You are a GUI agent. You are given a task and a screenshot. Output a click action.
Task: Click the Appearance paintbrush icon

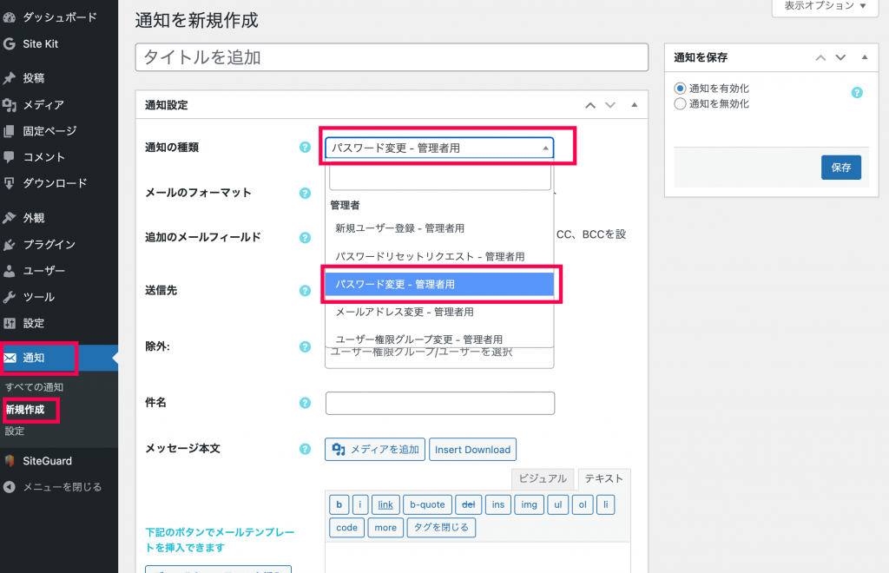(x=9, y=218)
